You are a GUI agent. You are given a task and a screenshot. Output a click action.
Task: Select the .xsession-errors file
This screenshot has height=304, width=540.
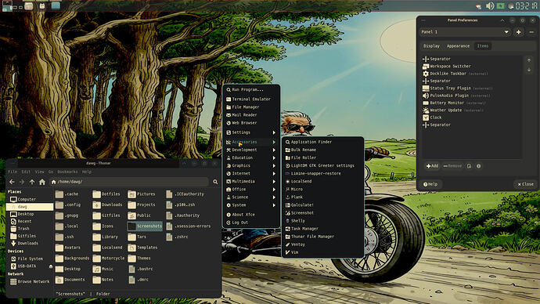pyautogui.click(x=189, y=226)
